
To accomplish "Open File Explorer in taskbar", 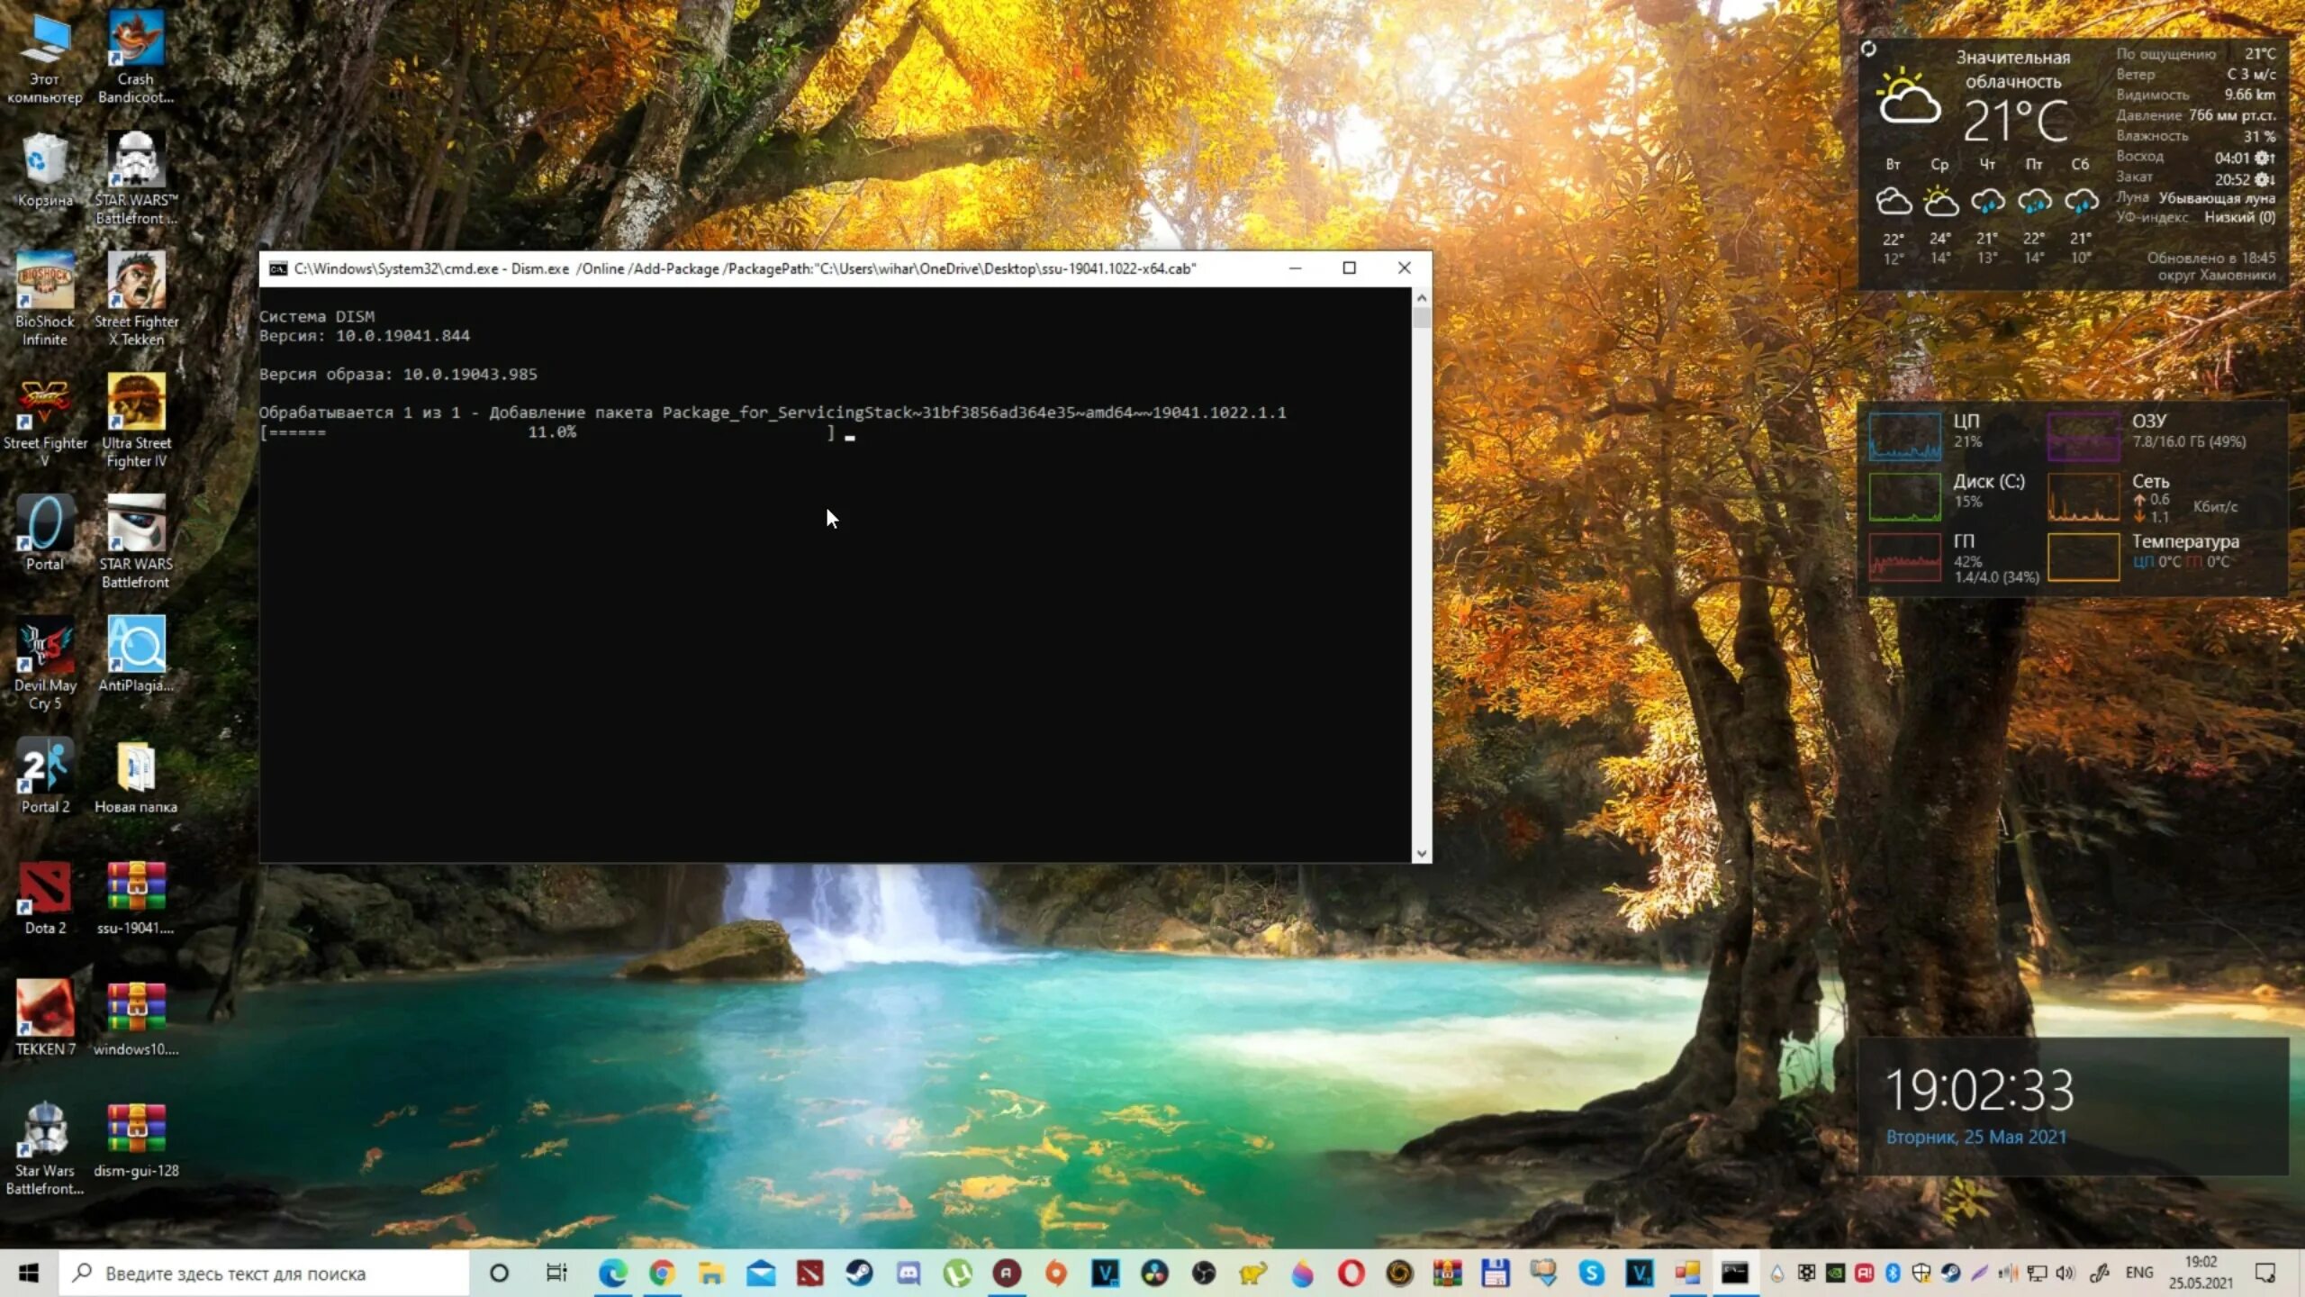I will pos(711,1273).
